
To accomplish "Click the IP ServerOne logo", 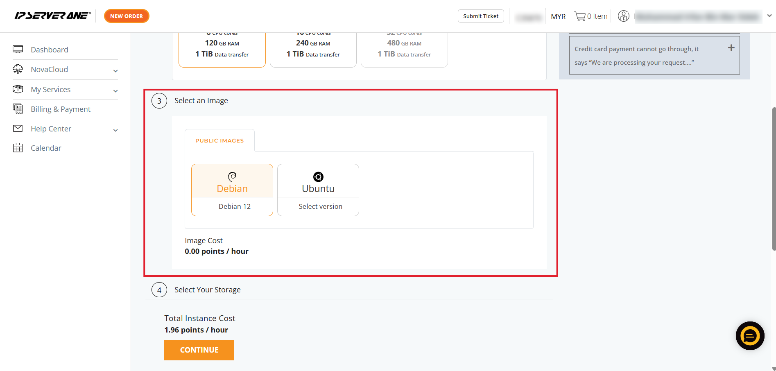I will 52,16.
